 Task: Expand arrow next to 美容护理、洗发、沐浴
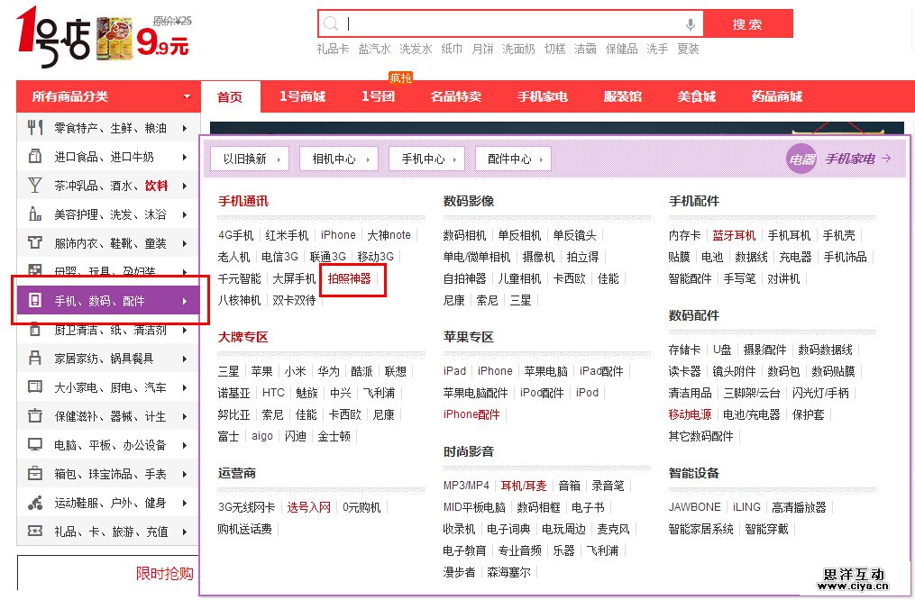(x=185, y=214)
